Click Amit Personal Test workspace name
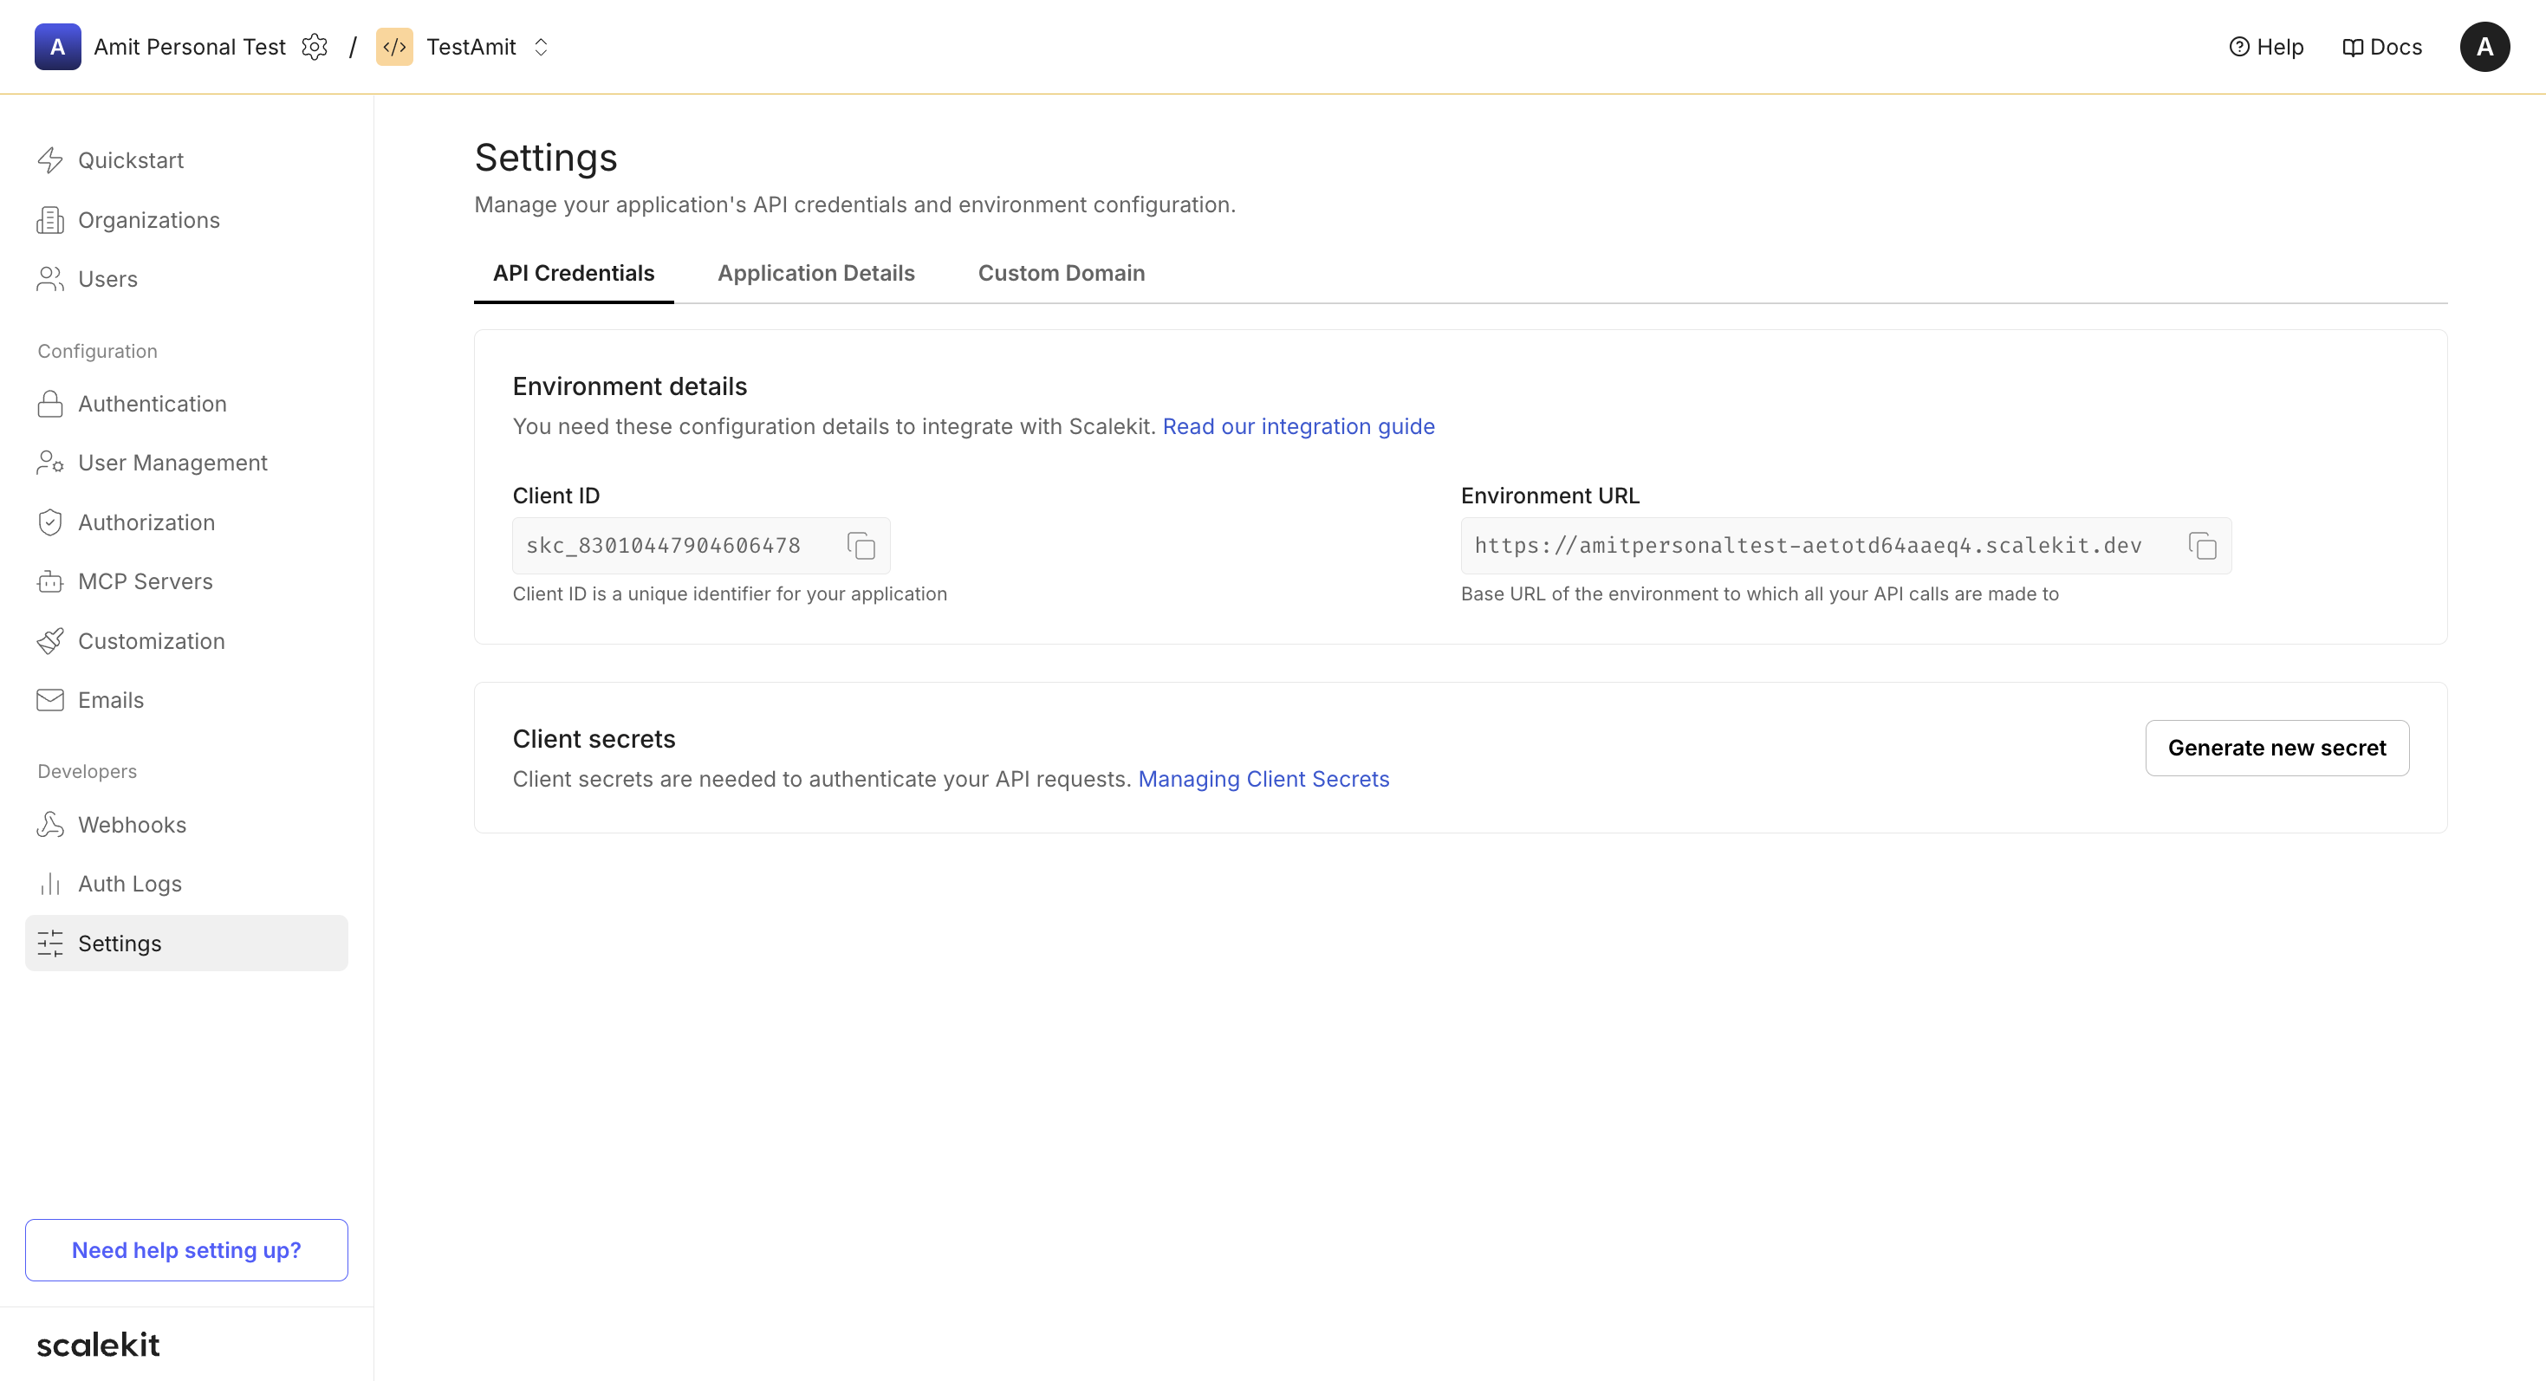 pyautogui.click(x=190, y=47)
